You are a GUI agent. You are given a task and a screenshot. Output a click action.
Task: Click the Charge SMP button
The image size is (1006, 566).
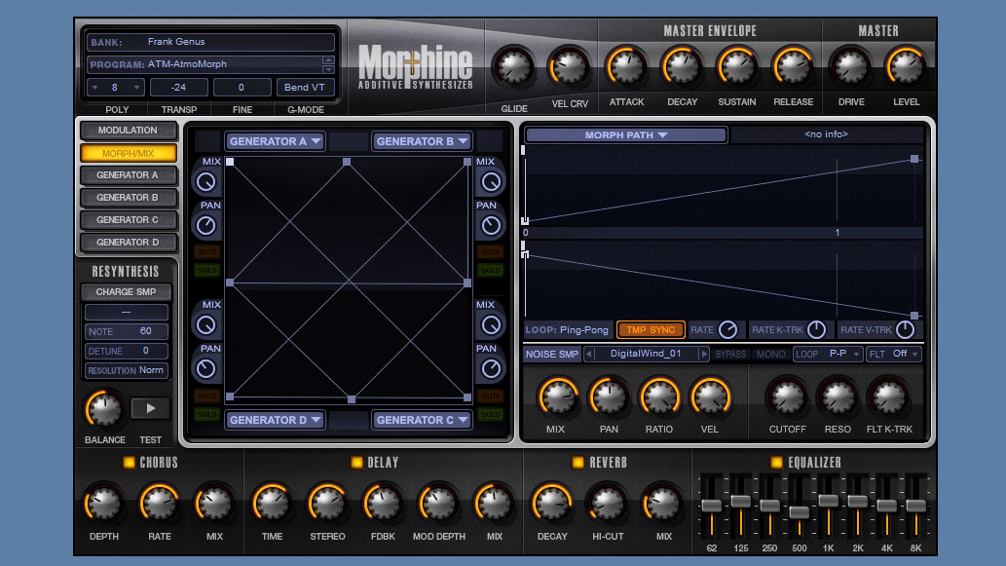pyautogui.click(x=128, y=292)
